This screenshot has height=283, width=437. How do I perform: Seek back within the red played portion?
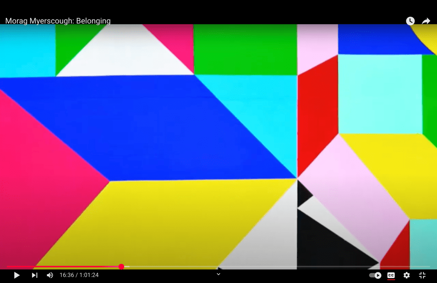(x=64, y=267)
